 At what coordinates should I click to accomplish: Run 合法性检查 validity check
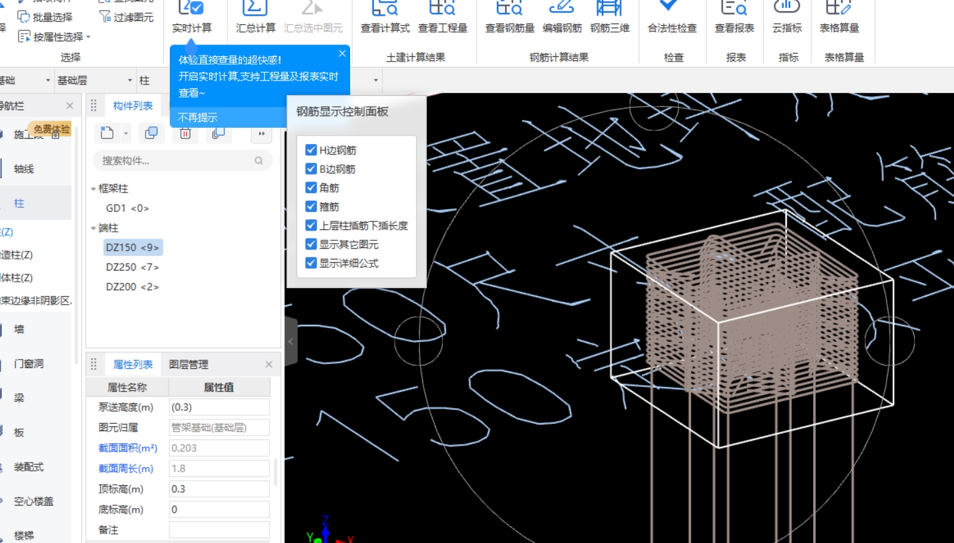pos(672,17)
